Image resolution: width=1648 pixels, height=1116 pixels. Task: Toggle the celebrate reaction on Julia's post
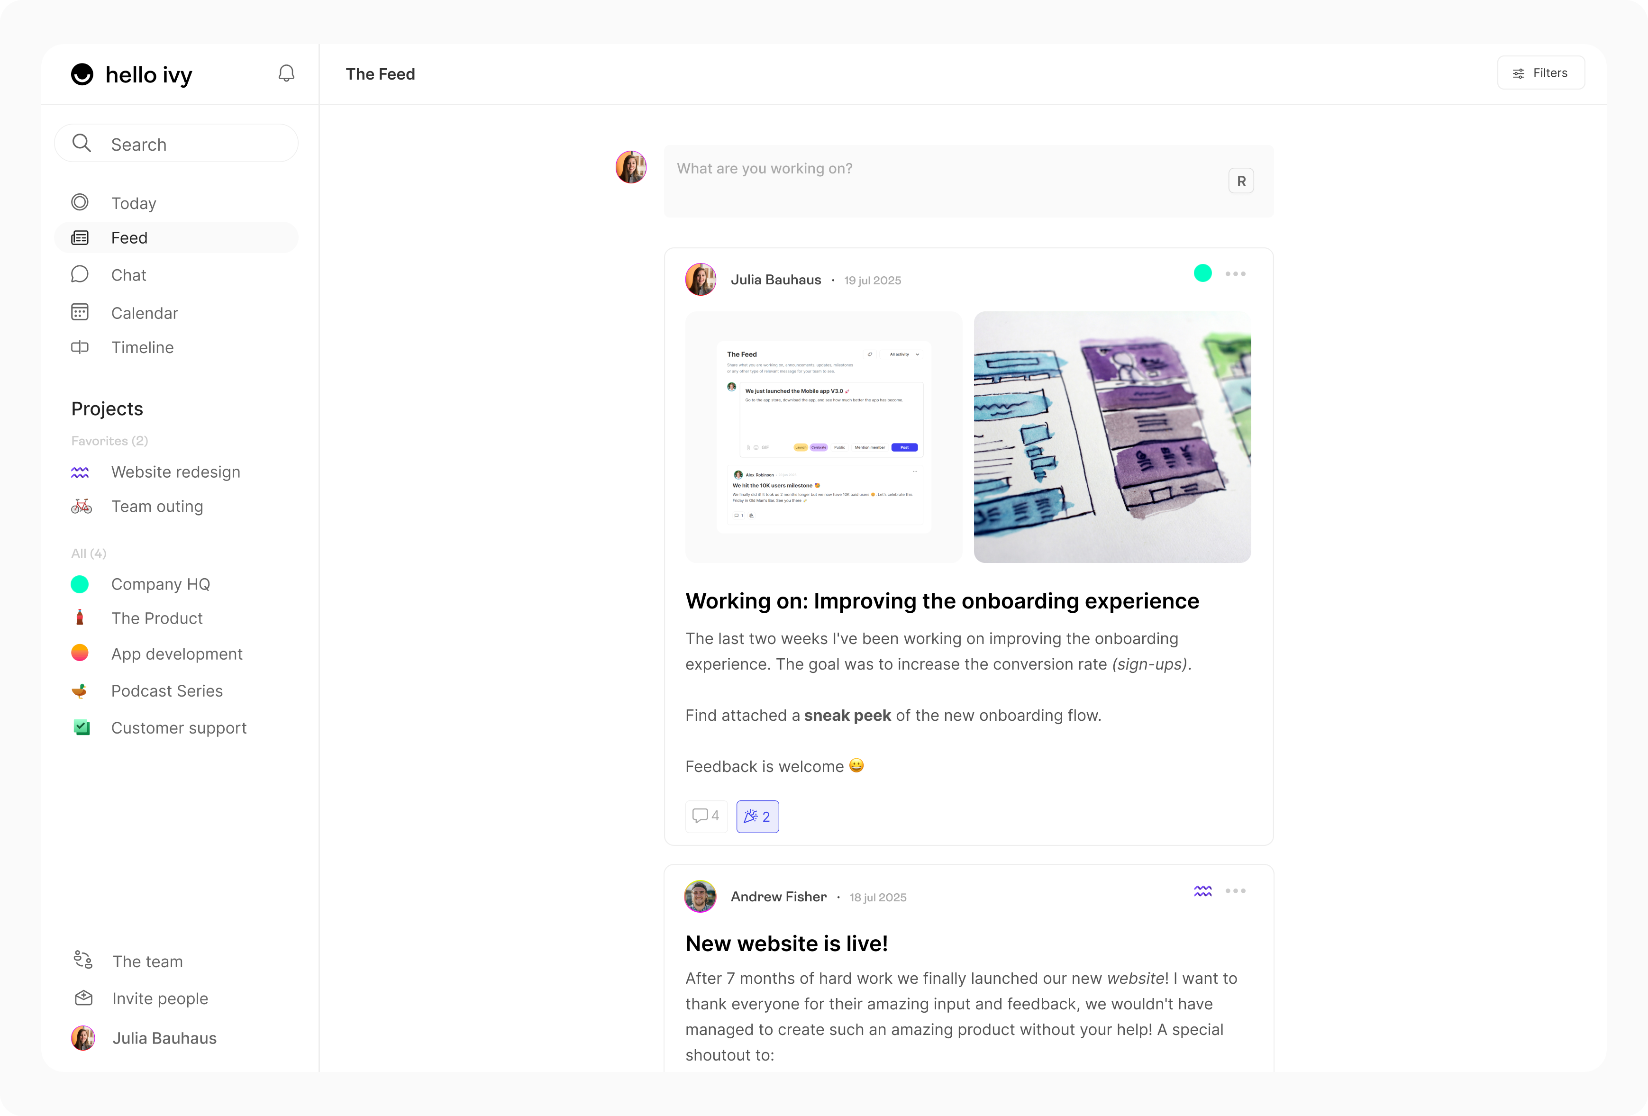pyautogui.click(x=757, y=816)
